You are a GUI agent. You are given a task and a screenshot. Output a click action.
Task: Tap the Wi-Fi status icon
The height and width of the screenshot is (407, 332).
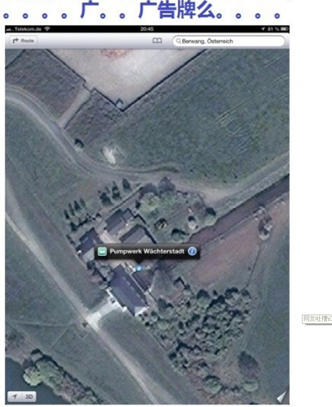coord(47,29)
